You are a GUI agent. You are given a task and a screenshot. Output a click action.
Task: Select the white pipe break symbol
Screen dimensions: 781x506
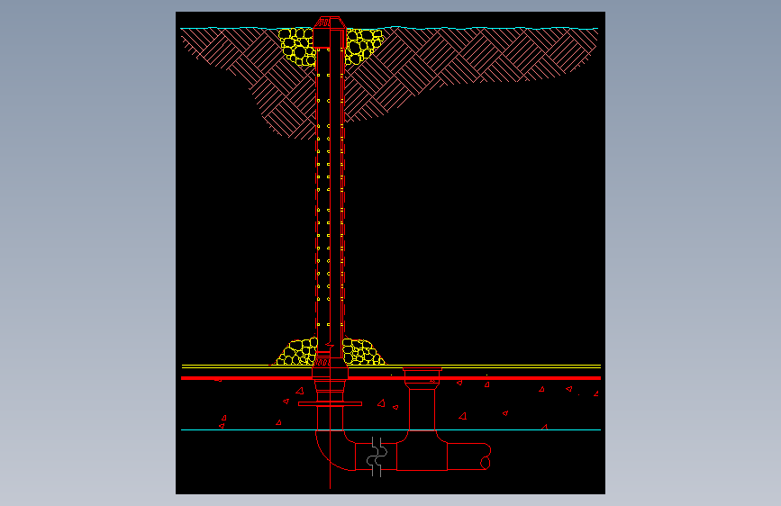tap(377, 457)
